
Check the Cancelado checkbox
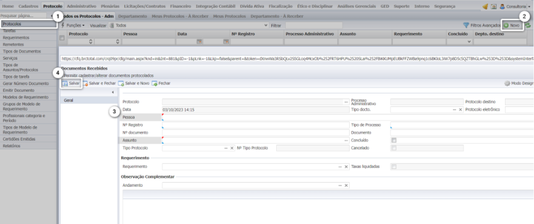pyautogui.click(x=394, y=148)
